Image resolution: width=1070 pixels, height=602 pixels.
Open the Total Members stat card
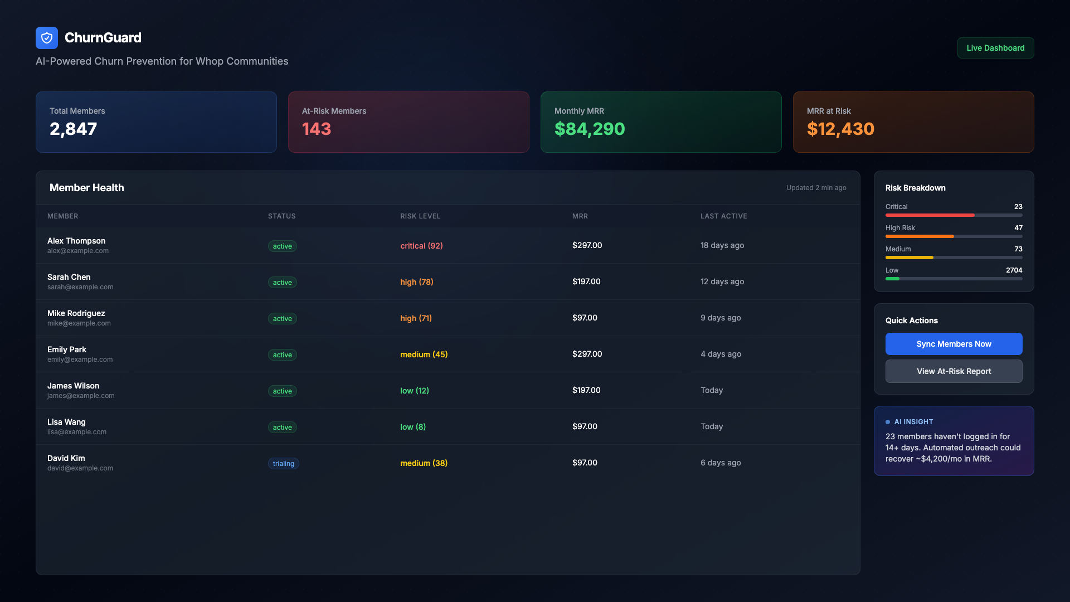156,122
